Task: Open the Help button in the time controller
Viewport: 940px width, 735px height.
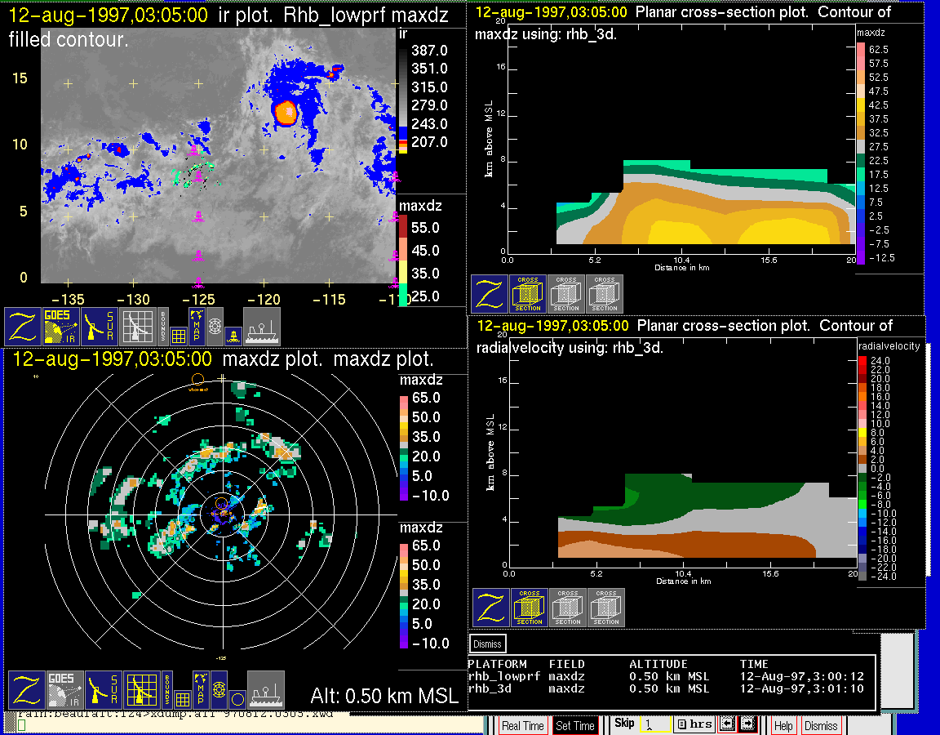Action: click(783, 725)
